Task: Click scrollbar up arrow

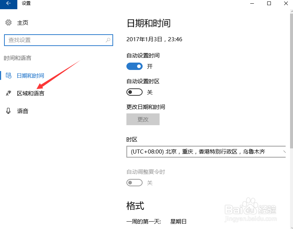Action: [x=292, y=11]
